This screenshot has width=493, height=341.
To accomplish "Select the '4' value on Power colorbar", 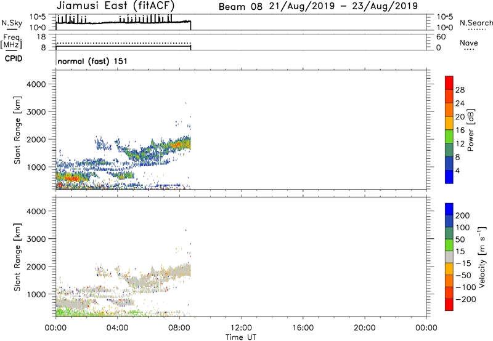I will coord(457,170).
